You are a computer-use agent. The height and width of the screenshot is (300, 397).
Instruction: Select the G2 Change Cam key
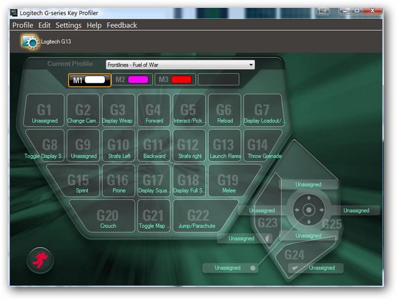[83, 111]
